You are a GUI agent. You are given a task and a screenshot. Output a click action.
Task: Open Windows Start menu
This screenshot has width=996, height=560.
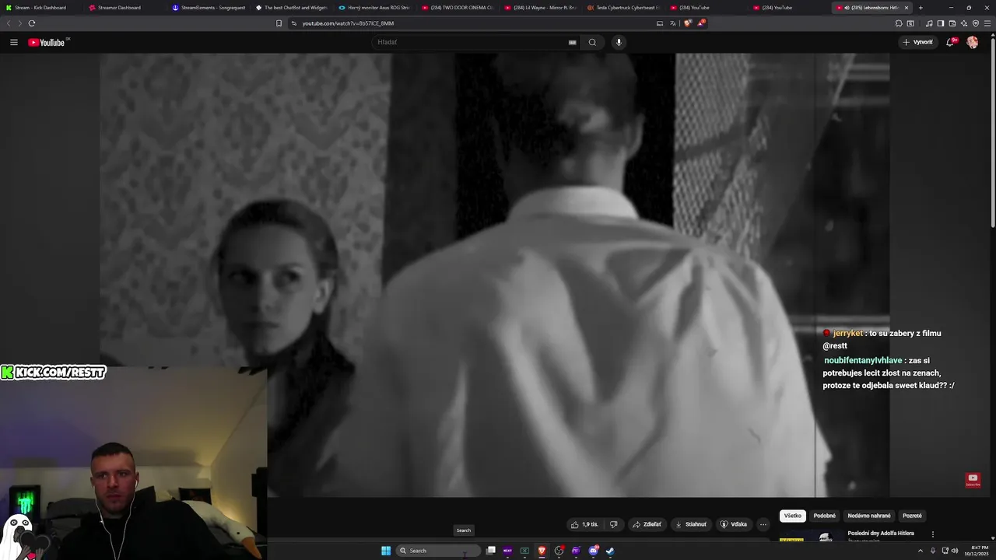pos(386,551)
